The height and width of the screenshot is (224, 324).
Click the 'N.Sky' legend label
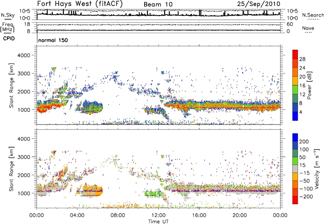tap(8, 15)
